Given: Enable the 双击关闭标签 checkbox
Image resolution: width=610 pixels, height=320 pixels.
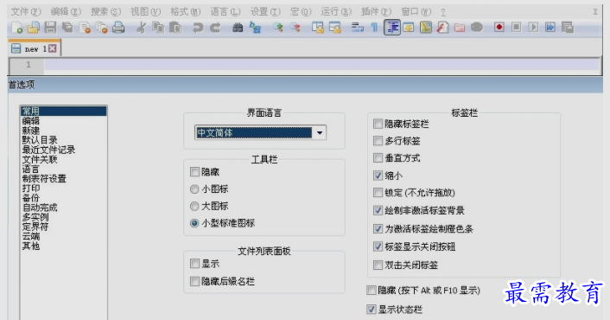Looking at the screenshot, I should [x=378, y=266].
